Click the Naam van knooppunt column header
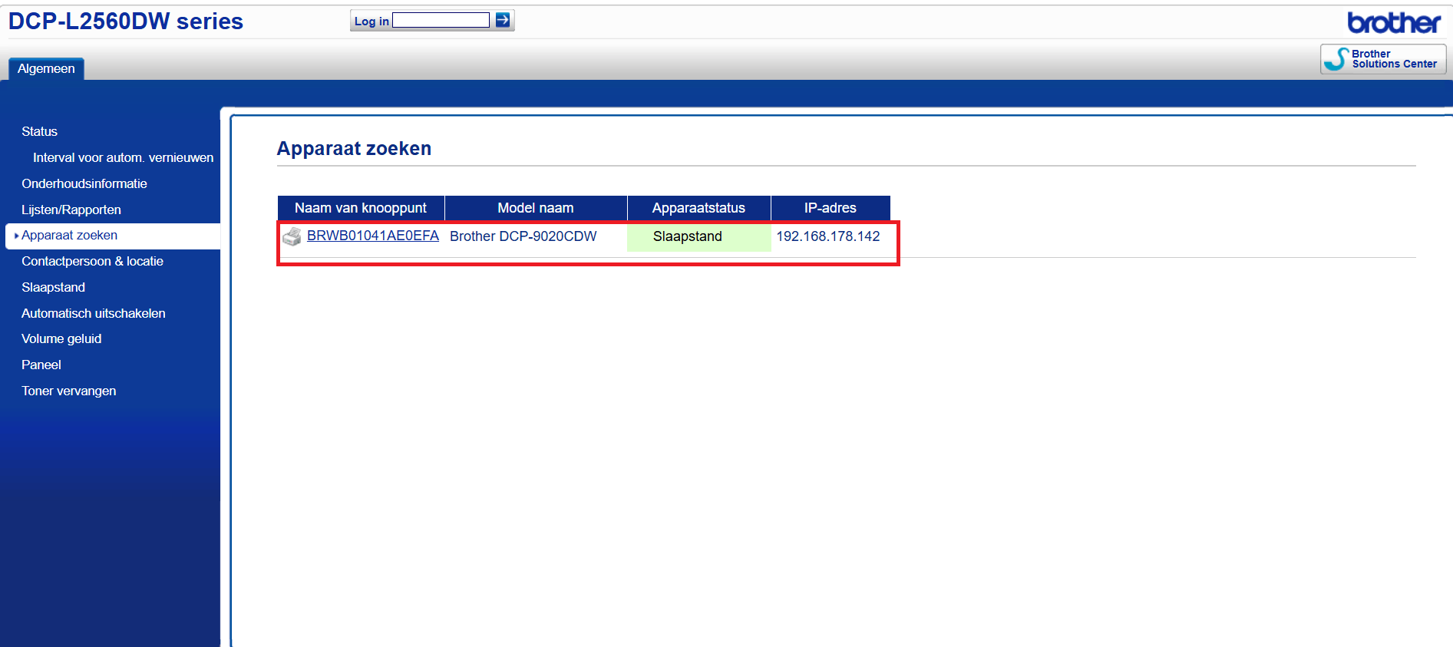Viewport: 1453px width, 647px height. click(x=361, y=208)
